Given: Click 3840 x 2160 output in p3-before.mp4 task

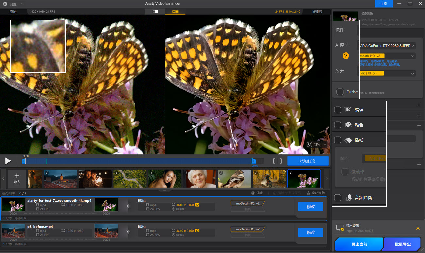Looking at the screenshot, I should coord(185,231).
